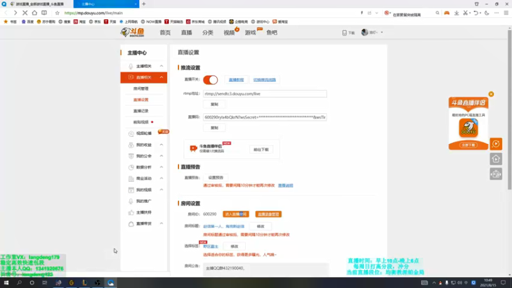Click the browser forward arrow
Image resolution: width=512 pixels, height=288 pixels.
tap(15, 13)
